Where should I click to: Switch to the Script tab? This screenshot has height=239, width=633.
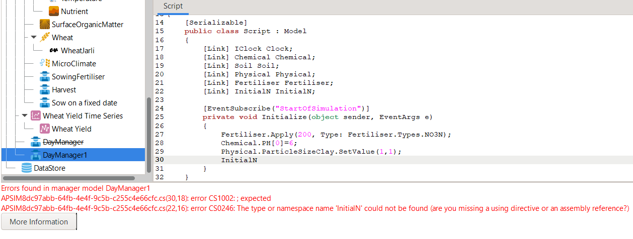click(x=173, y=6)
